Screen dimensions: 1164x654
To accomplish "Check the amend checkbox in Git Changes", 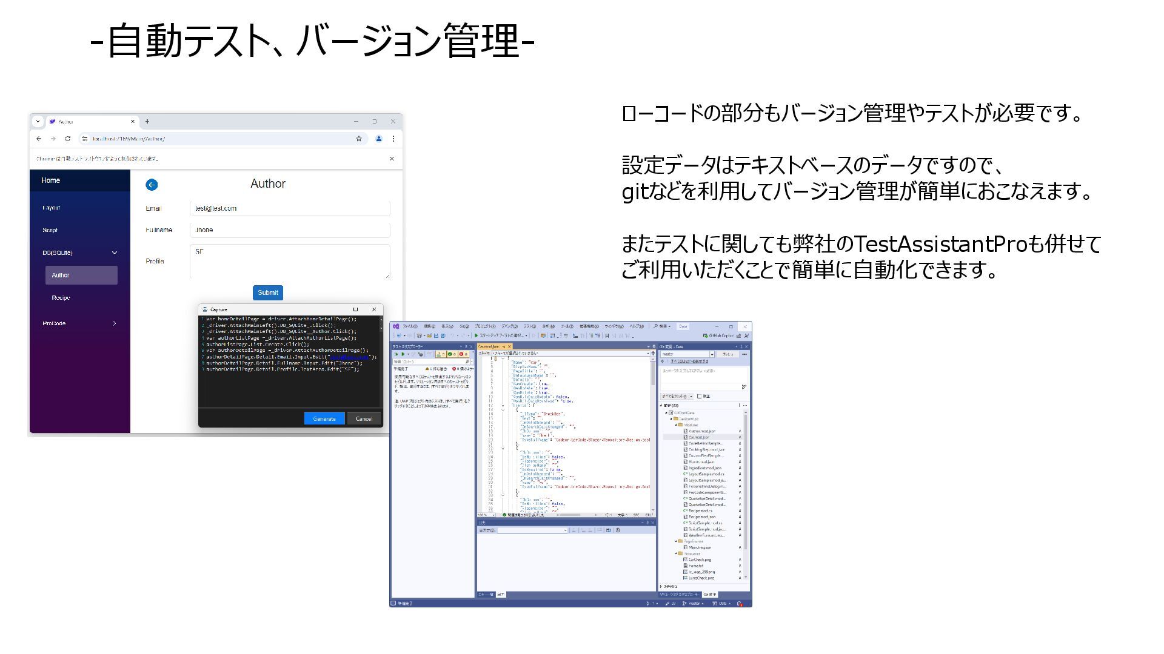I will [x=699, y=396].
